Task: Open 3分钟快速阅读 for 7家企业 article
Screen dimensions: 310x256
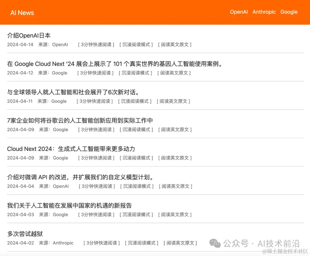Action: point(96,130)
